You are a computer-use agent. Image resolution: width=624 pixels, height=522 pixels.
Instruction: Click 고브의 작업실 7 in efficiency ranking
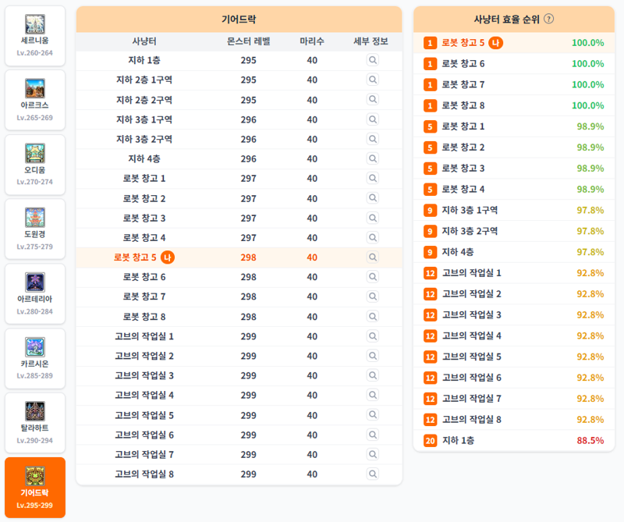pos(514,399)
